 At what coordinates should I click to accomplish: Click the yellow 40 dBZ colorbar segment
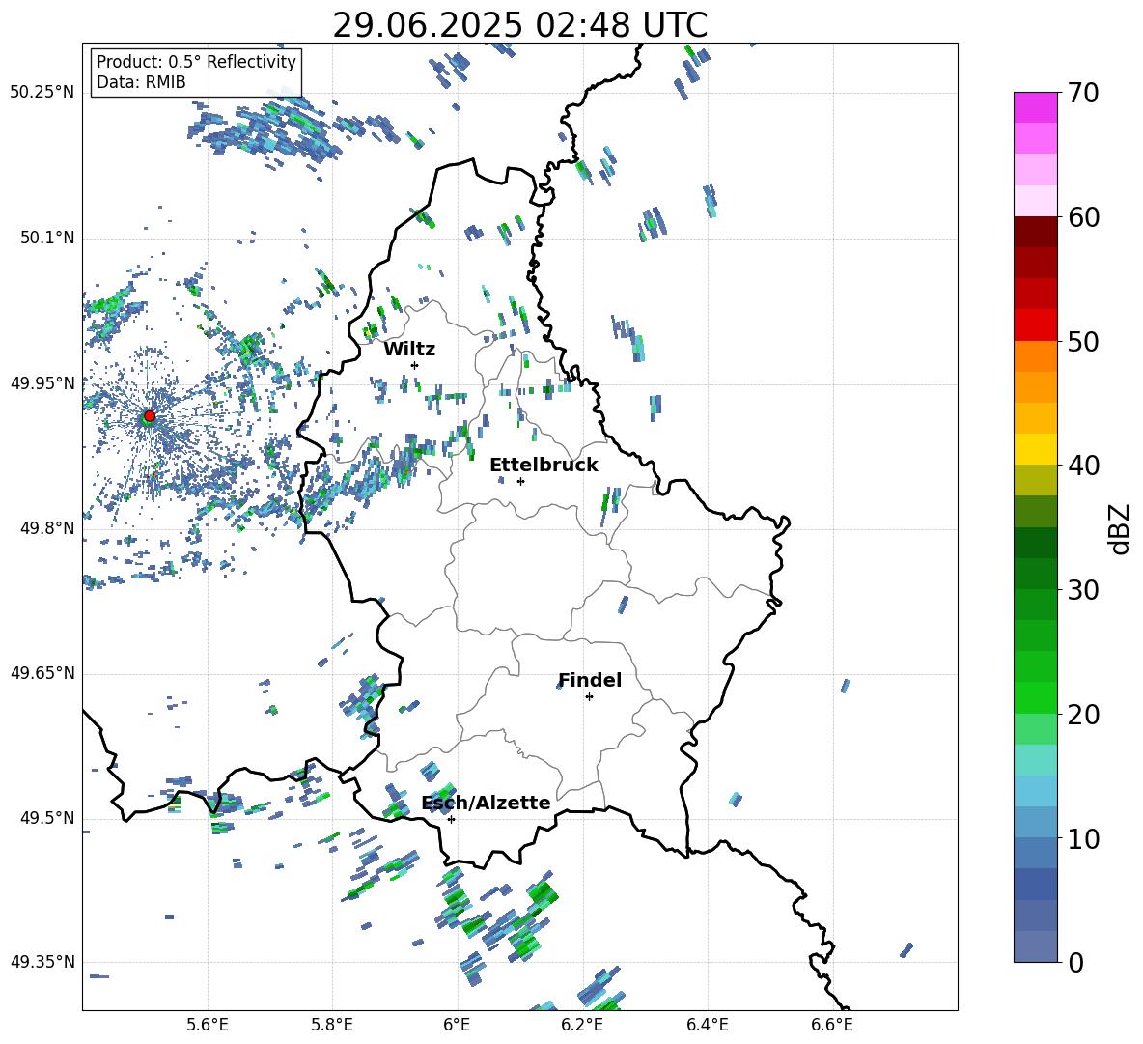(1035, 450)
